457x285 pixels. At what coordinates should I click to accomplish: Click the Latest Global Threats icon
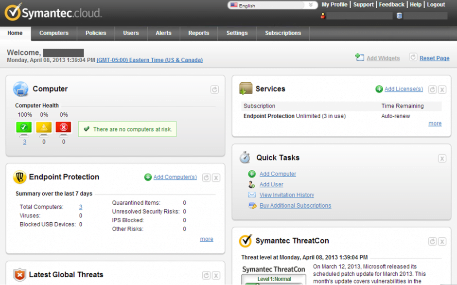pyautogui.click(x=19, y=275)
